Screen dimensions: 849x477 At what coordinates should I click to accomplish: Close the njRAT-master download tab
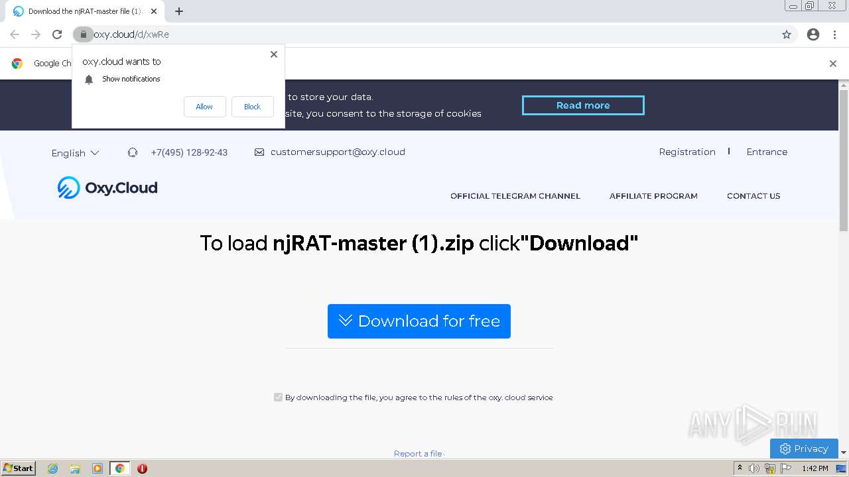pyautogui.click(x=154, y=11)
